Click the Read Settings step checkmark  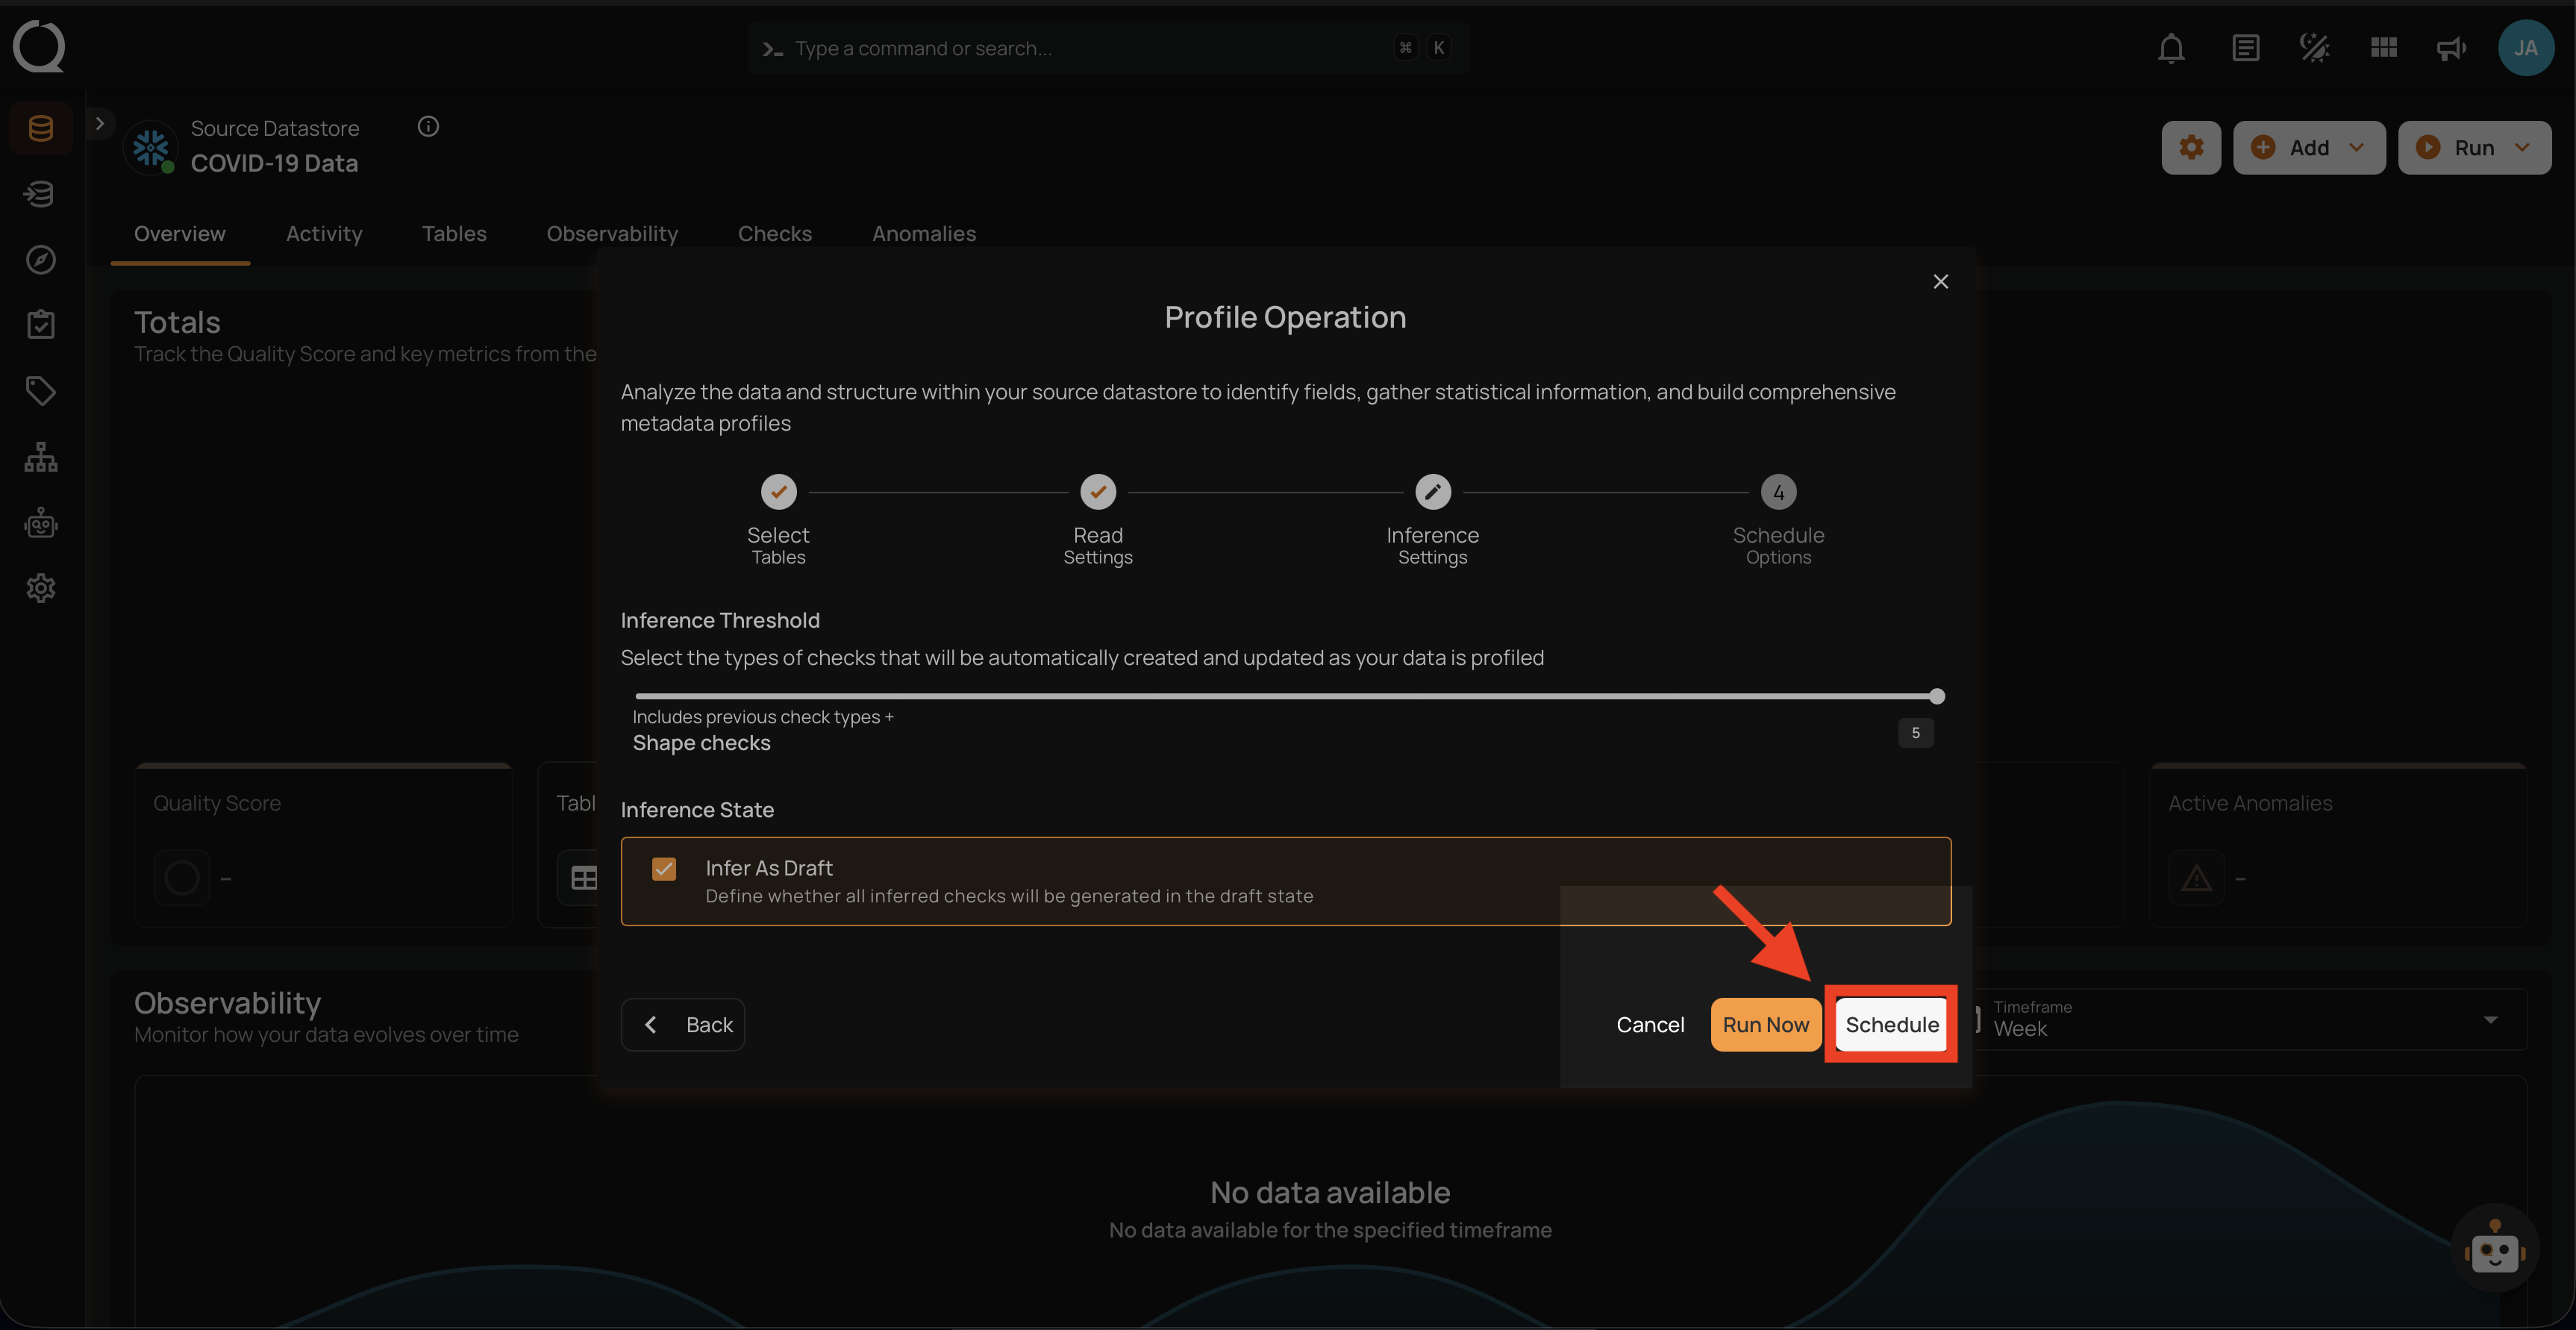click(1097, 491)
